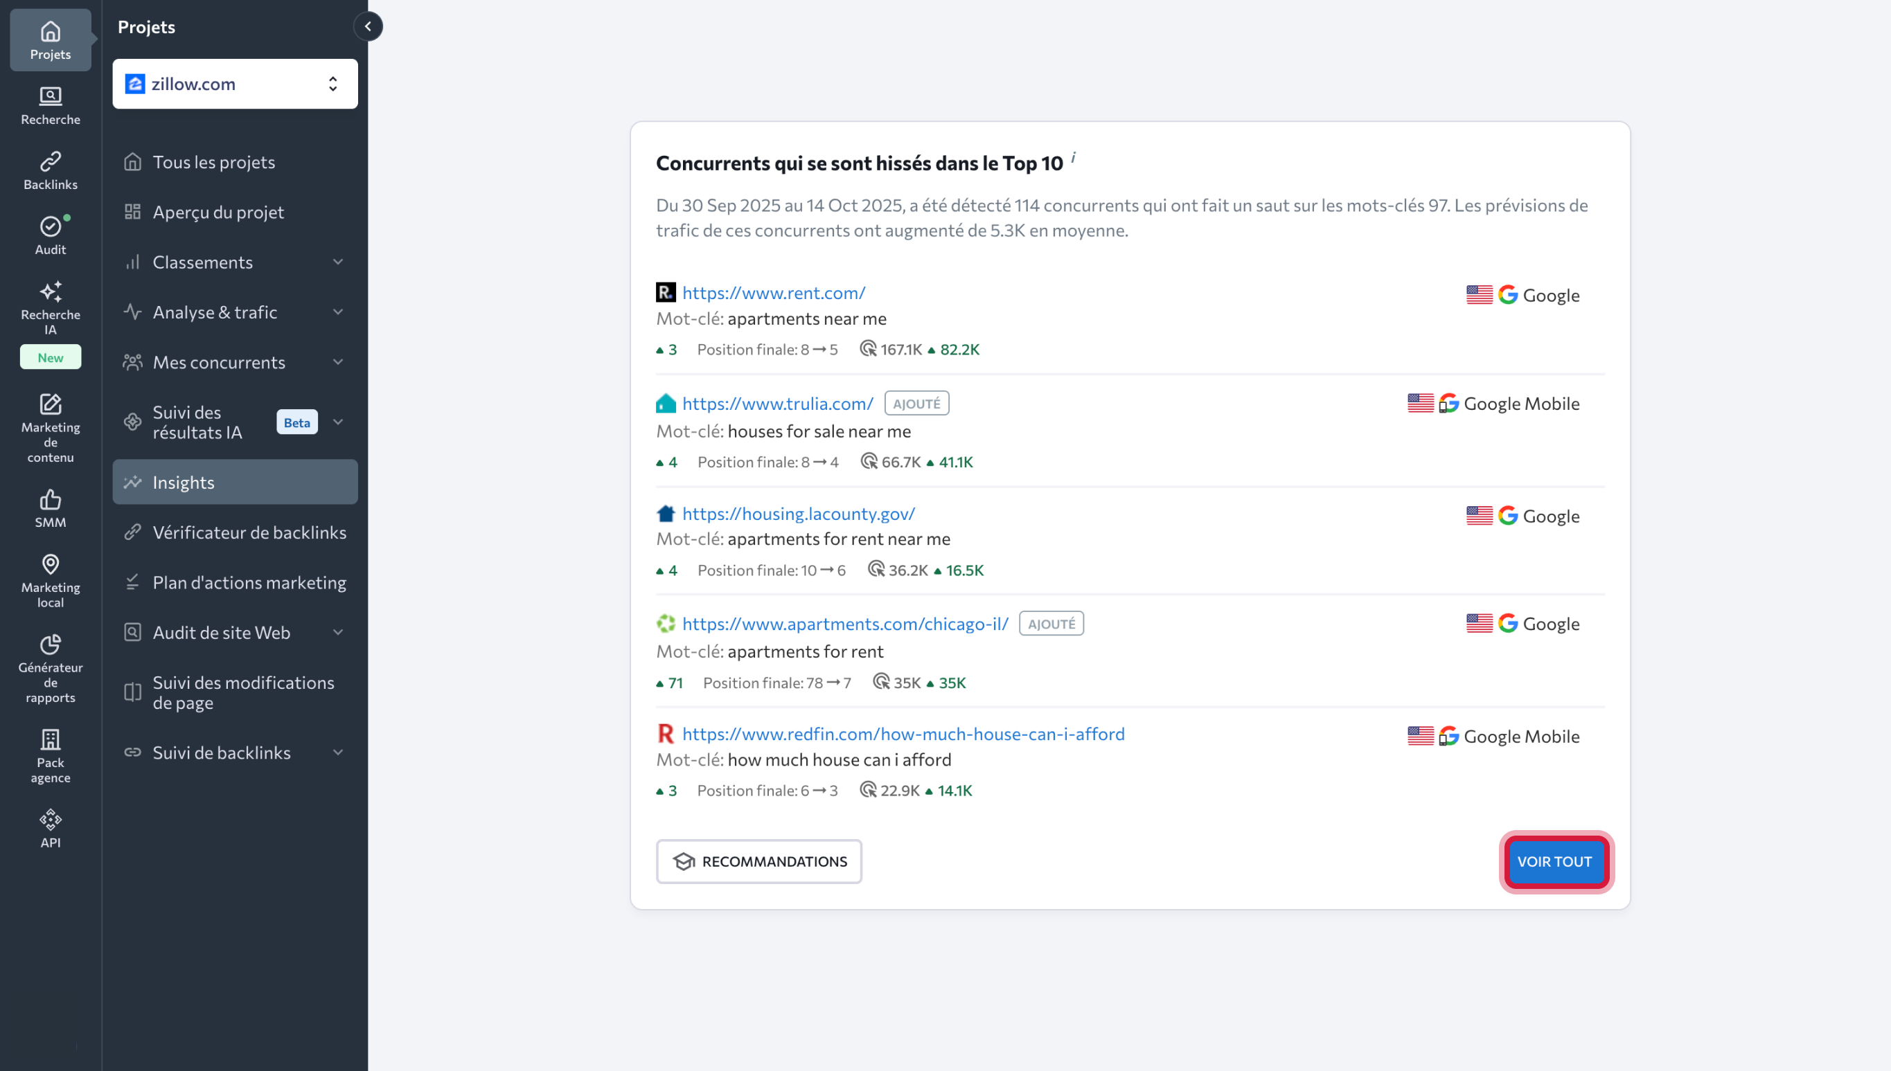Open the Backlinks section in left rail

[50, 170]
